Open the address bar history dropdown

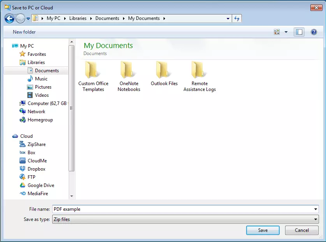tap(228, 19)
